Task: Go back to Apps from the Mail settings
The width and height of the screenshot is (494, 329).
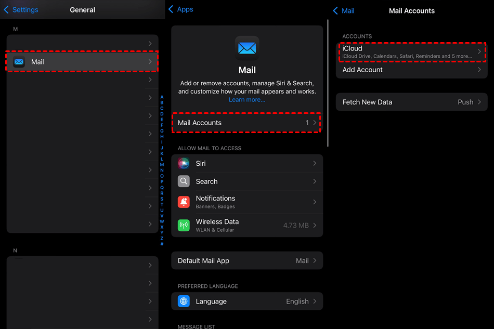Action: point(181,9)
